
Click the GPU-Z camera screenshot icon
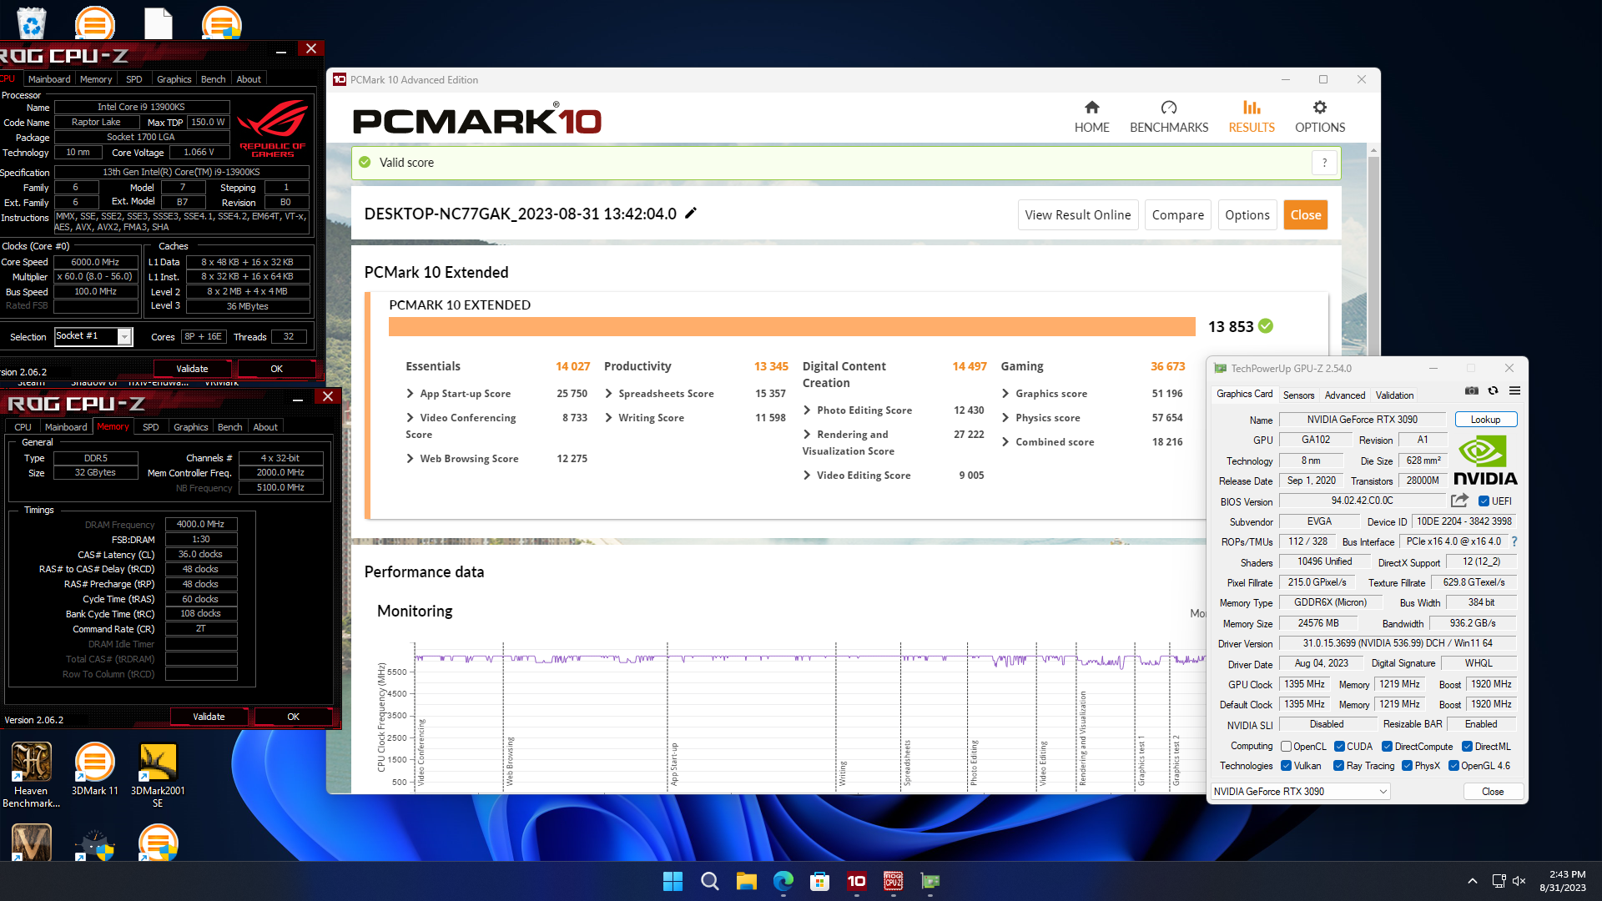pyautogui.click(x=1472, y=391)
